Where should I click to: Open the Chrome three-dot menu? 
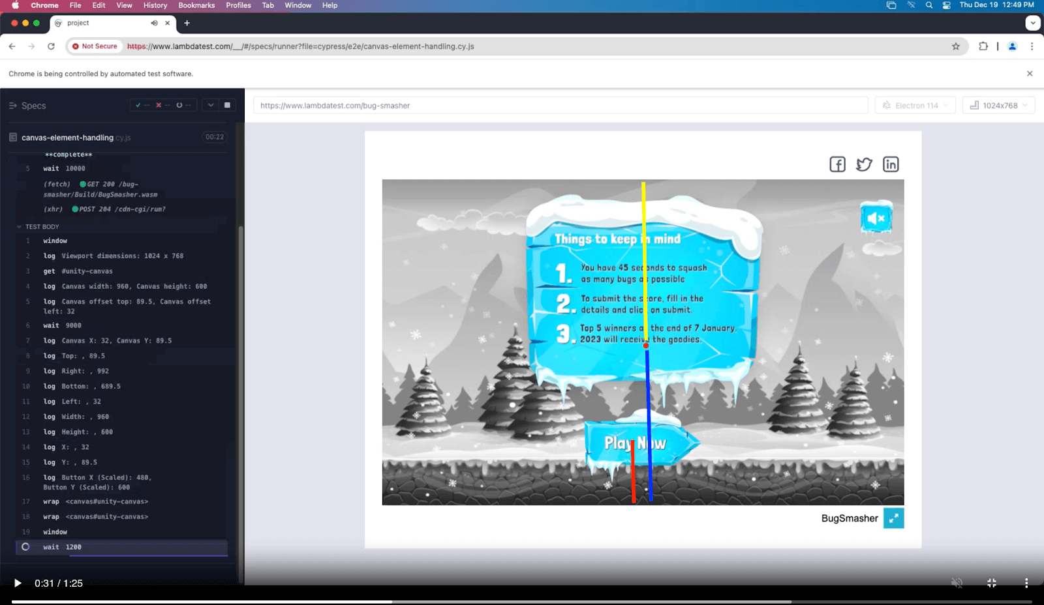coord(1032,46)
